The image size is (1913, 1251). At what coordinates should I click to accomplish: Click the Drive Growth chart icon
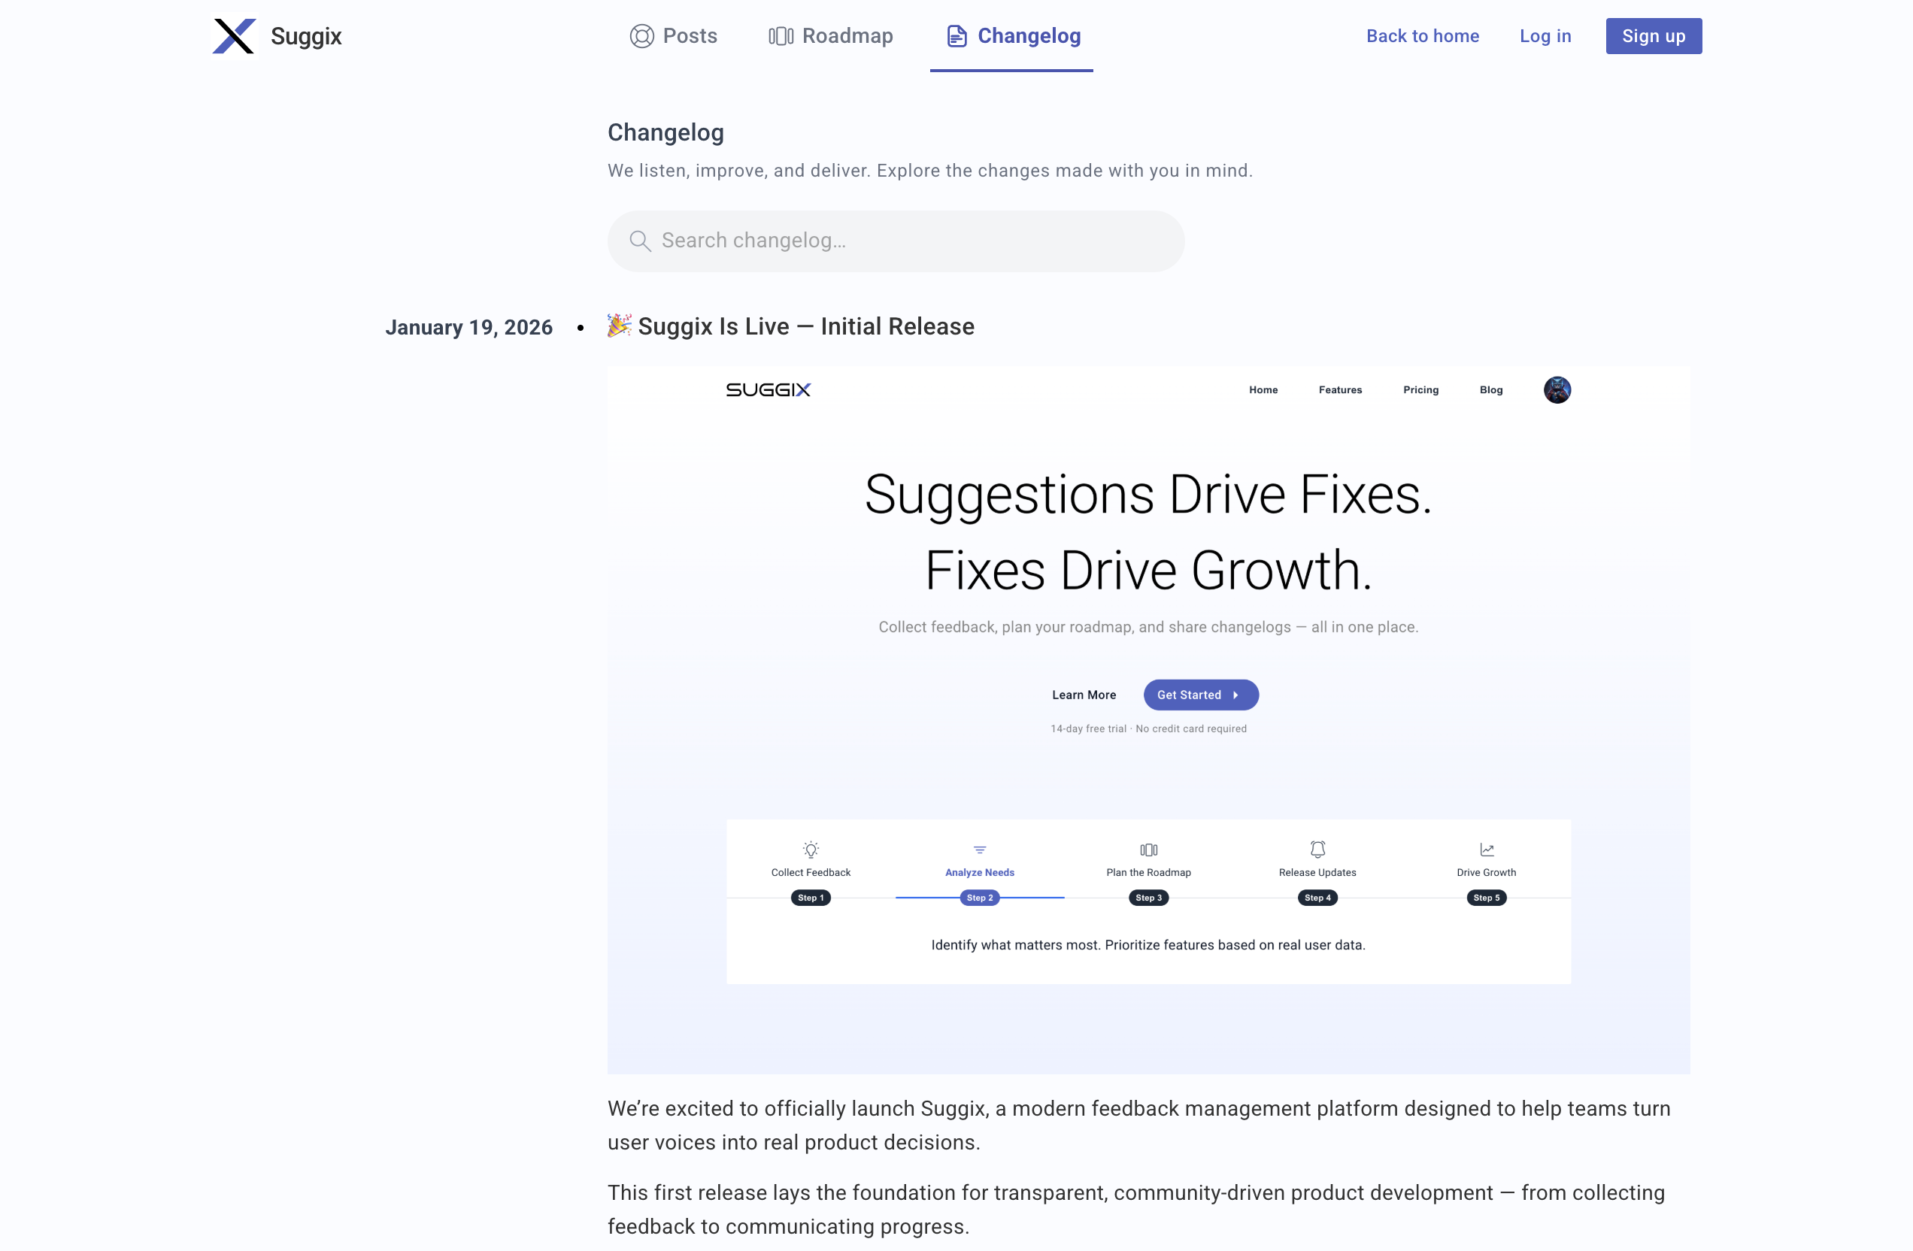click(1486, 850)
